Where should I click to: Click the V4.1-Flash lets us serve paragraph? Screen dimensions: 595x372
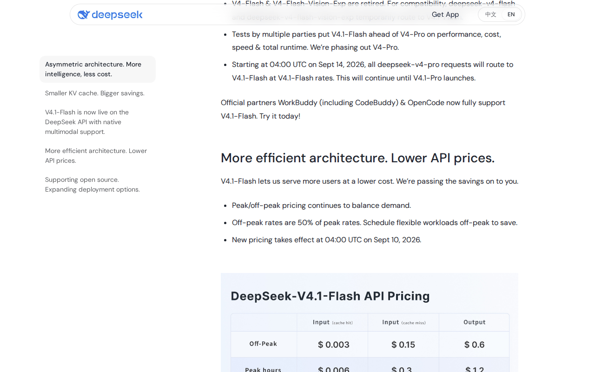[370, 181]
